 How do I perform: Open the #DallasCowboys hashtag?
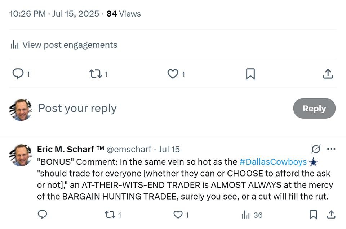click(x=273, y=162)
